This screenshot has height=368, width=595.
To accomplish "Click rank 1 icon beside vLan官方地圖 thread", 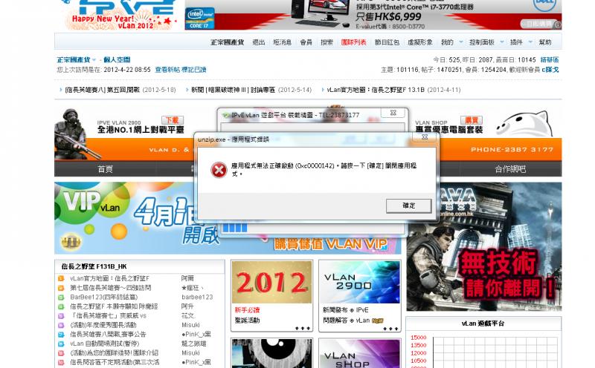I will pos(61,279).
